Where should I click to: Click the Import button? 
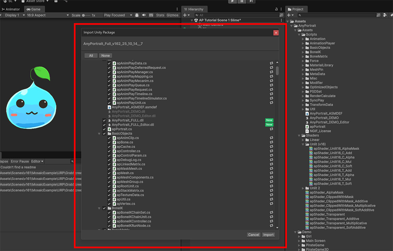[268, 235]
